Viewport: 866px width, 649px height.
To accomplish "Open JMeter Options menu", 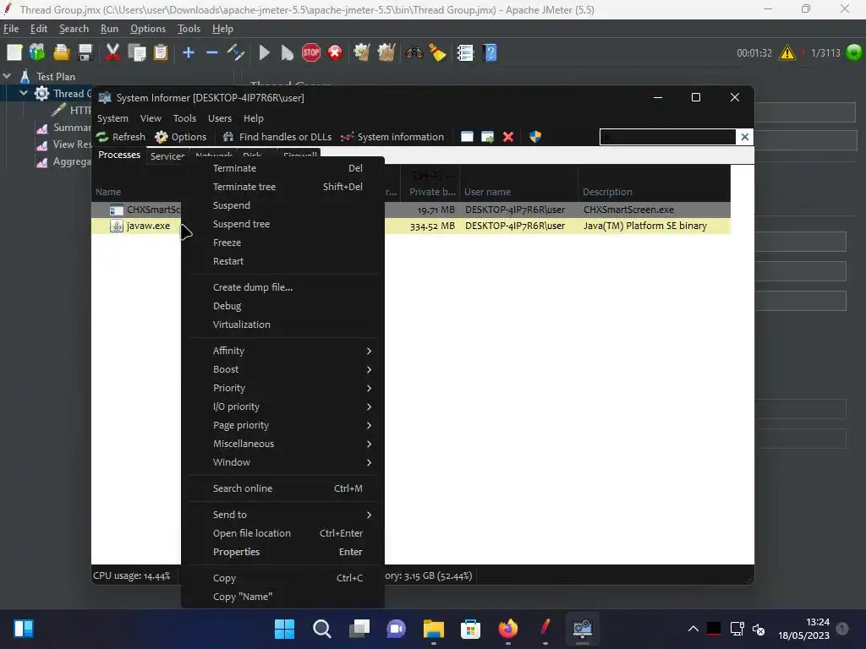I will [147, 29].
